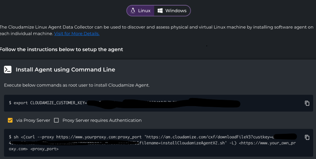Copy the export CLOUDAMIZE_CUSTOMER_KEY command
Screen dimensions: 316x159
pos(307,103)
